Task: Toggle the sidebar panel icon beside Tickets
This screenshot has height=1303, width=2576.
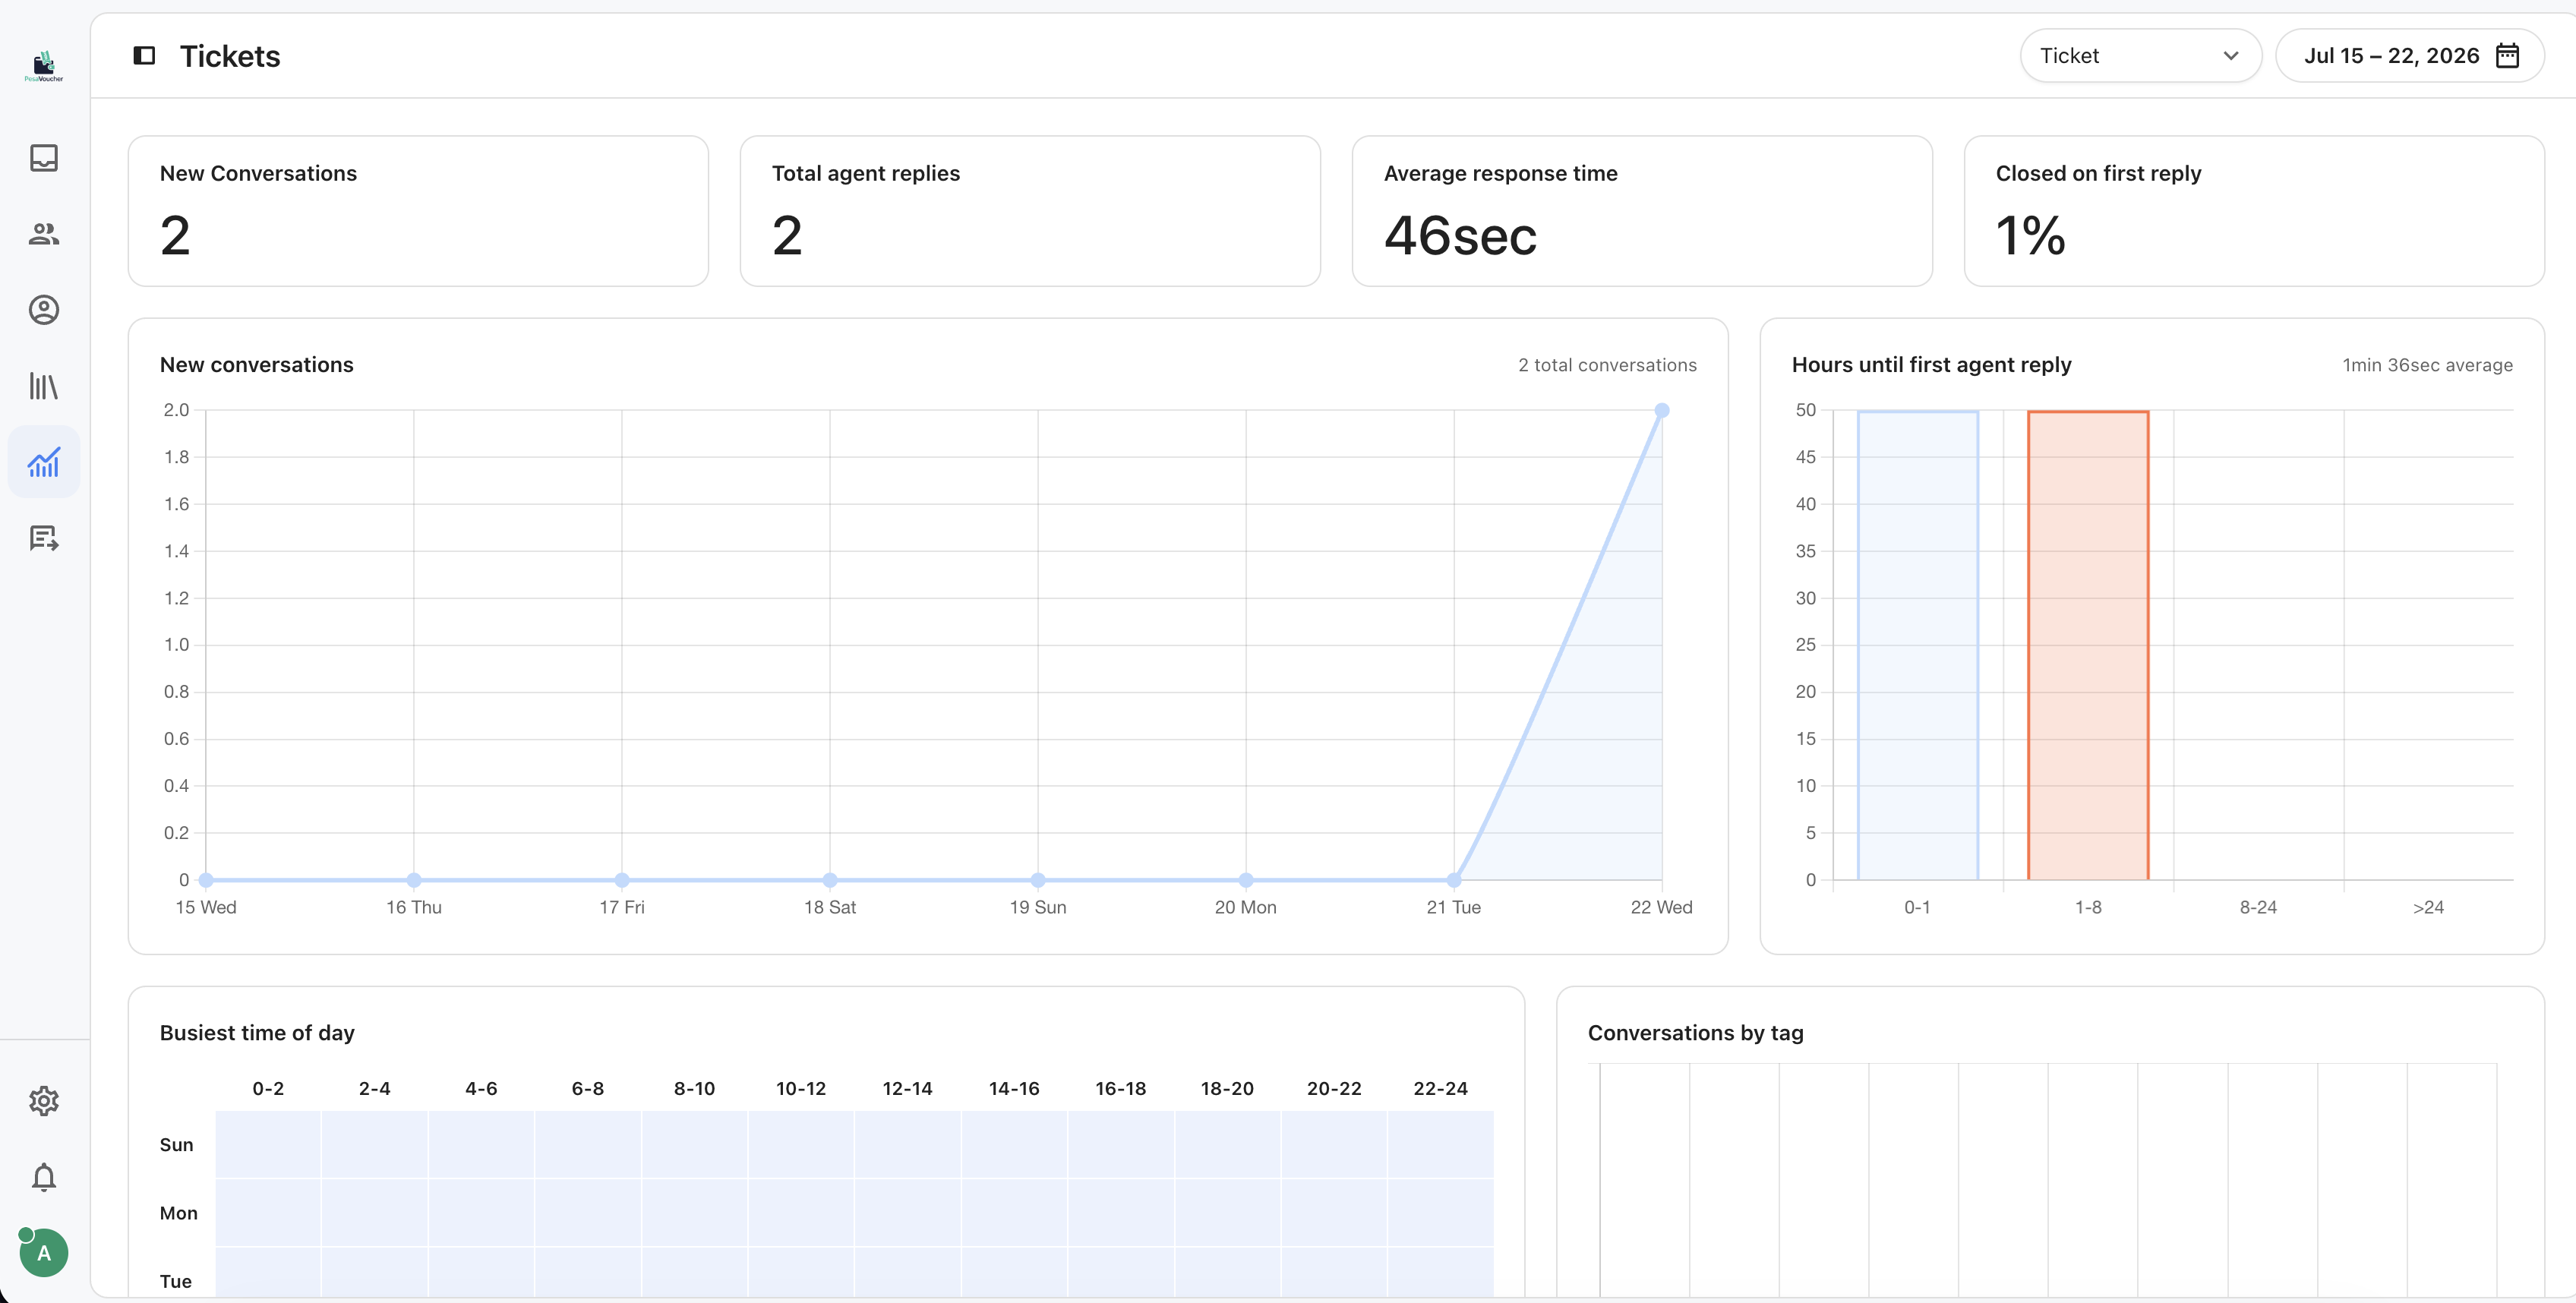Action: pos(144,56)
